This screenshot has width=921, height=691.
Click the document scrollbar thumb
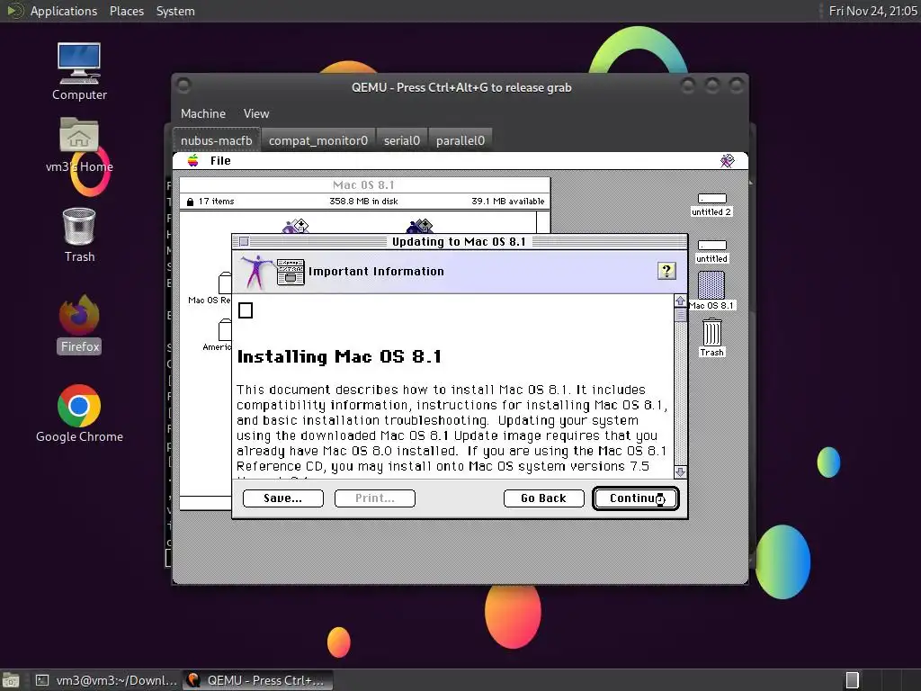680,315
